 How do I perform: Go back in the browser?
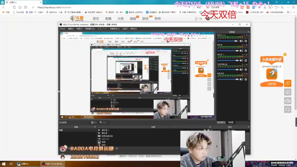(3, 7)
